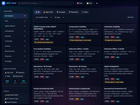Select the Polymers chapter
This screenshot has height=105, width=140.
(x=16, y=56)
